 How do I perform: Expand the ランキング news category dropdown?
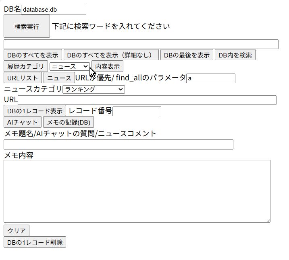(x=94, y=89)
